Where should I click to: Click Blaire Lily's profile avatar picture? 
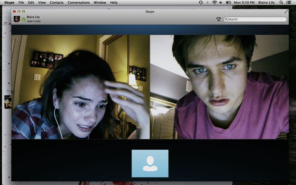pos(17,19)
